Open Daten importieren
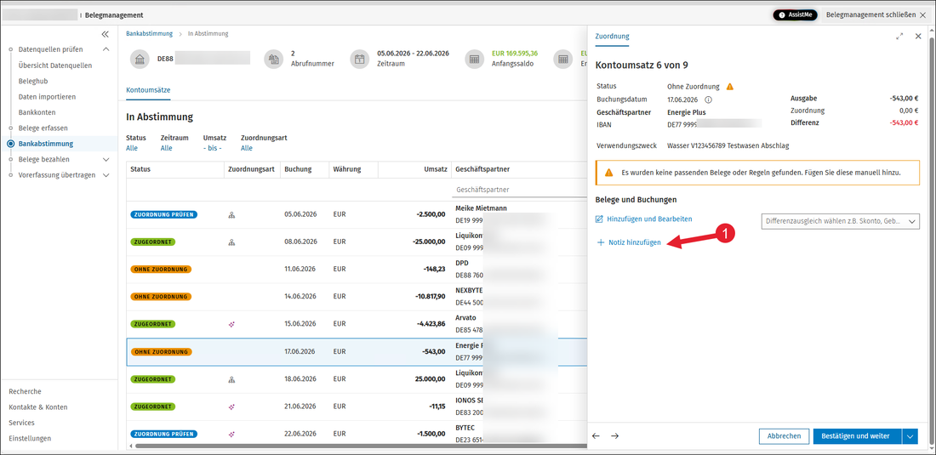Viewport: 936px width, 455px height. (47, 97)
